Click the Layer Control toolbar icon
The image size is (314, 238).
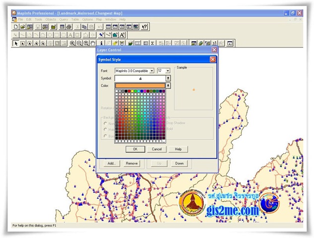pyautogui.click(x=130, y=43)
